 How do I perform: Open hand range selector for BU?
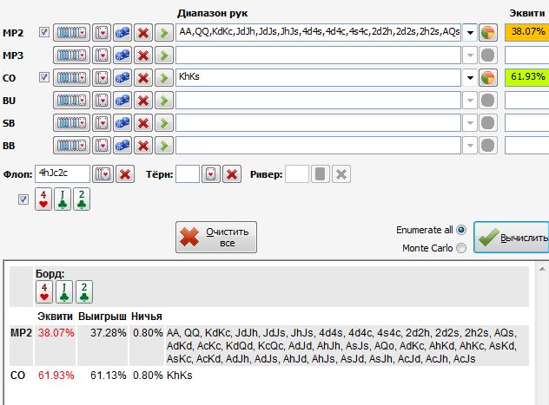(71, 101)
